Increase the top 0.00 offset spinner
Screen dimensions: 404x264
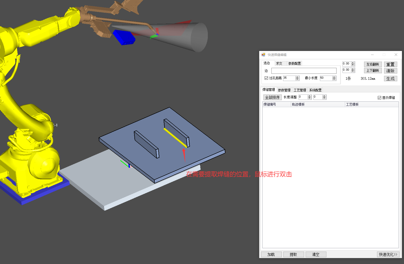click(353, 63)
